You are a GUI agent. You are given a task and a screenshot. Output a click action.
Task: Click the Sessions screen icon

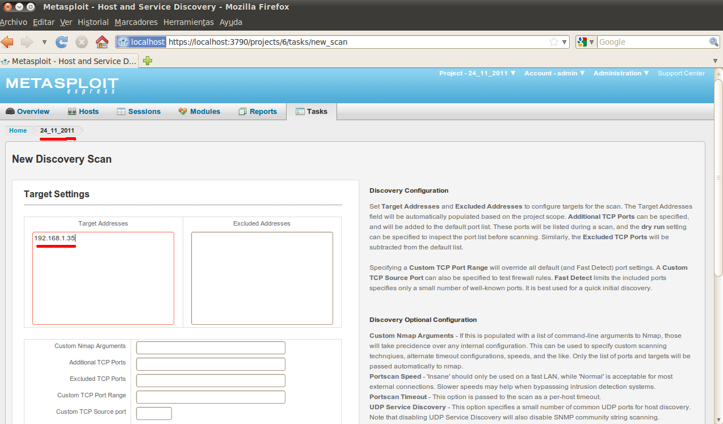point(120,111)
